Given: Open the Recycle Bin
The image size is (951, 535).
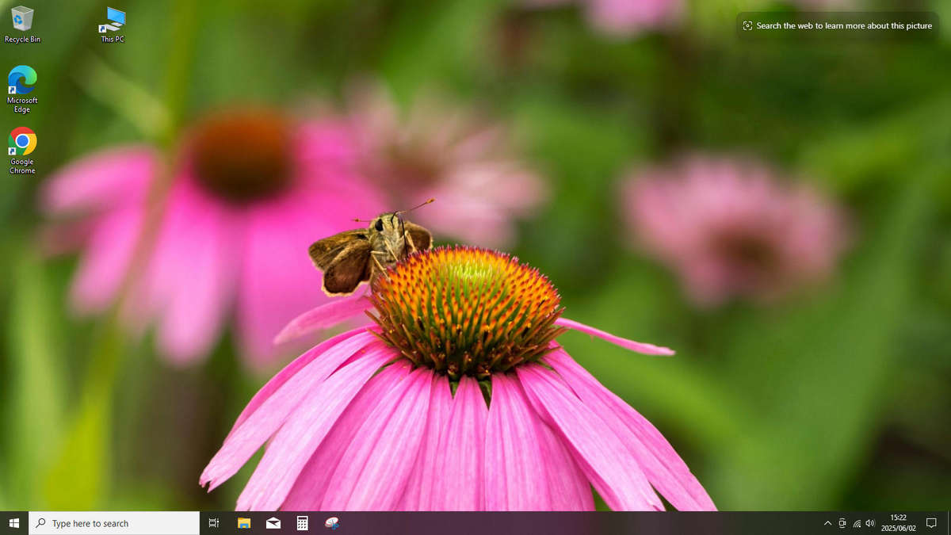Looking at the screenshot, I should pos(22,17).
